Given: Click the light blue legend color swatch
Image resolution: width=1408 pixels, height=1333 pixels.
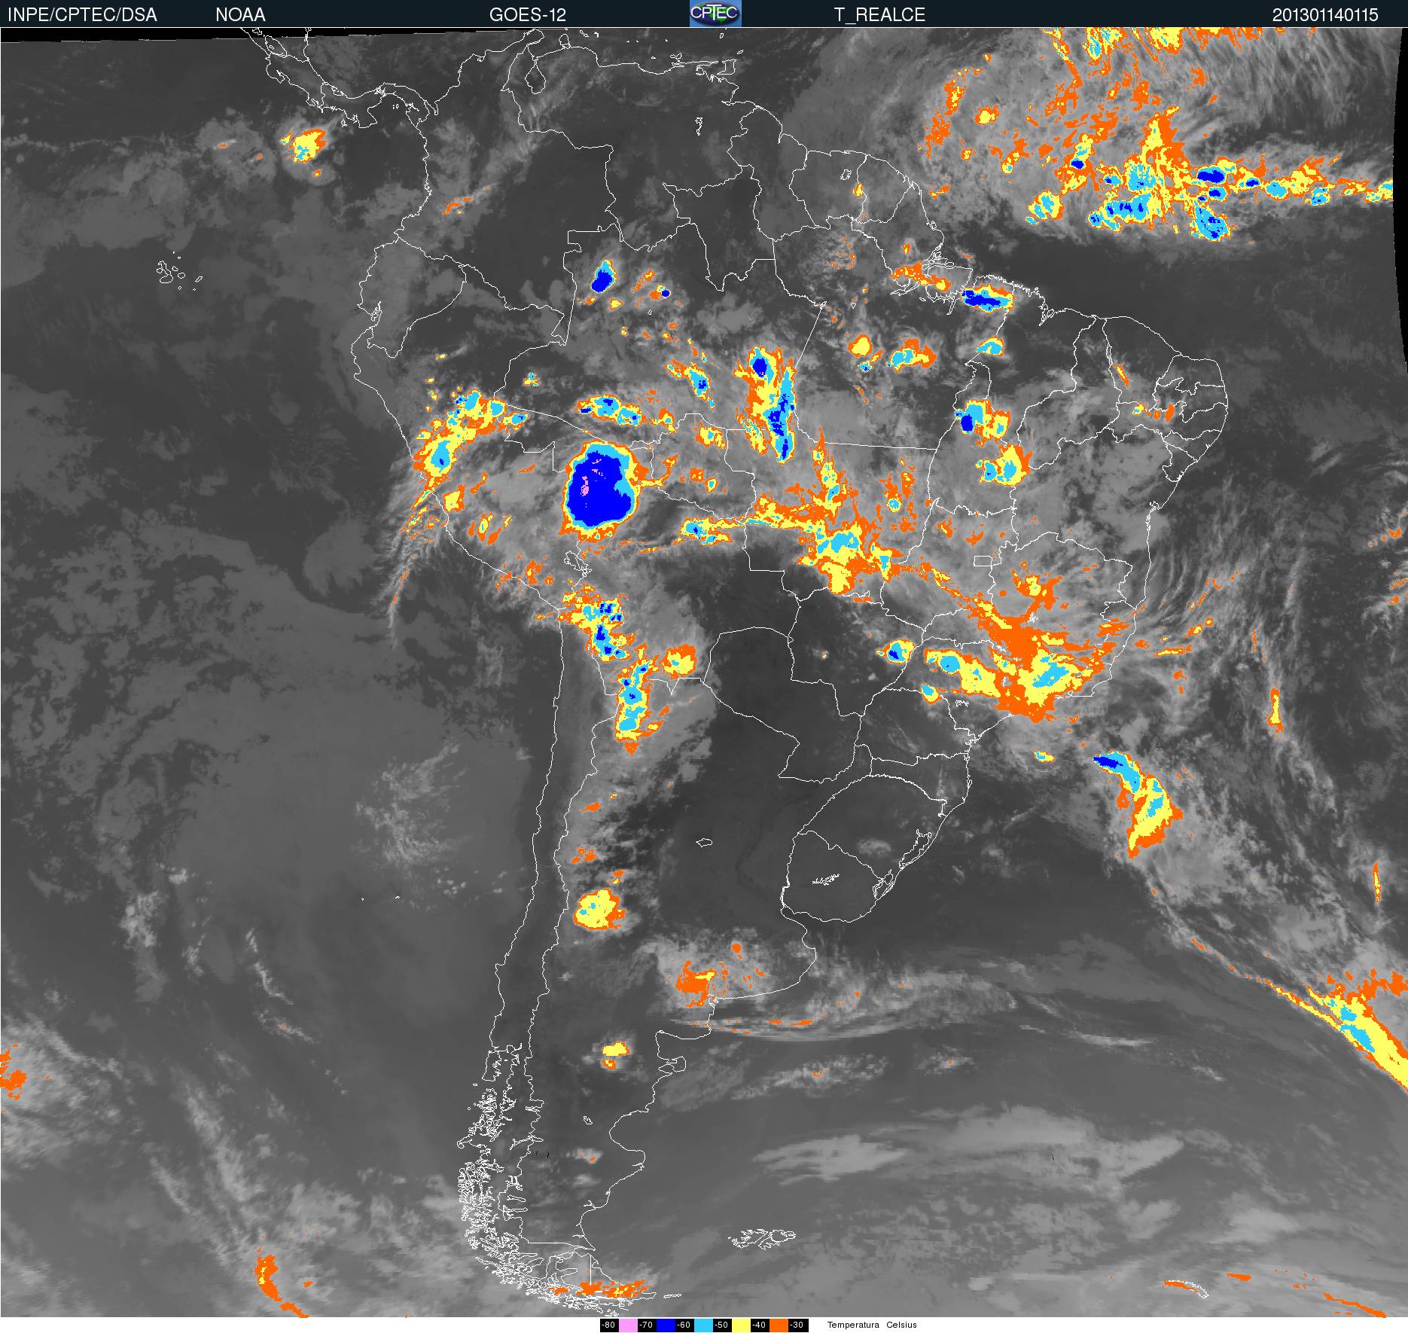Looking at the screenshot, I should tap(703, 1325).
